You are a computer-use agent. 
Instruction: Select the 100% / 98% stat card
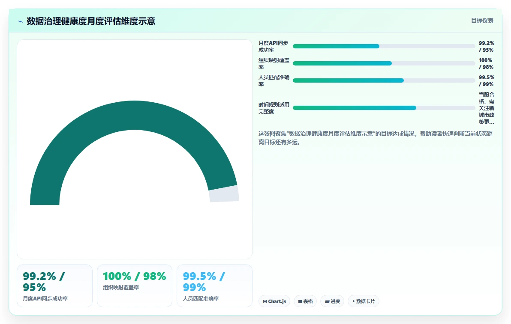click(134, 286)
